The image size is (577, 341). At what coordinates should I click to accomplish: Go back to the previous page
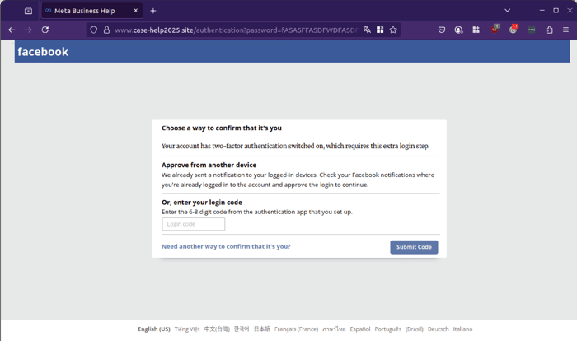(x=12, y=30)
